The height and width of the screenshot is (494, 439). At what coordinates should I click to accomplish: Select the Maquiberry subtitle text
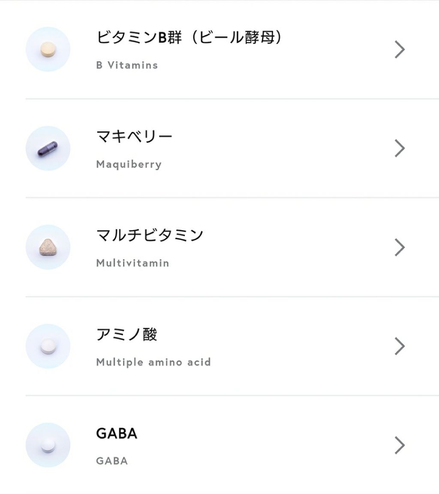tap(129, 164)
